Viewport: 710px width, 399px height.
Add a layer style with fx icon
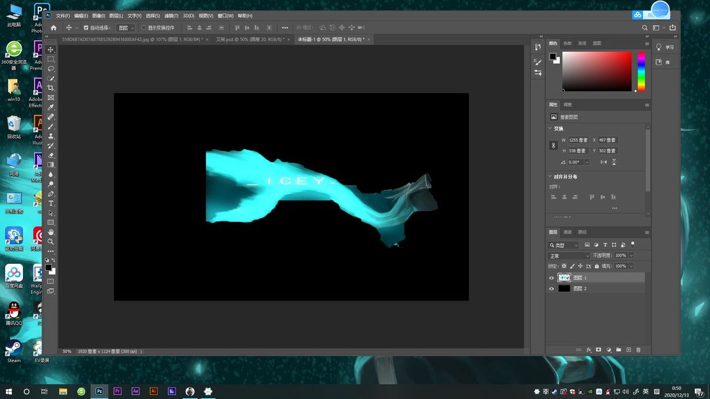(x=588, y=350)
